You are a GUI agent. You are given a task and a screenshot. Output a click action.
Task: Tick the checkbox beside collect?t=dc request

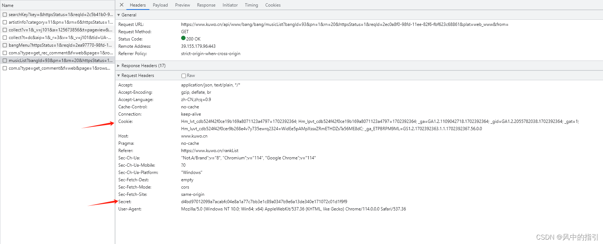(5, 38)
